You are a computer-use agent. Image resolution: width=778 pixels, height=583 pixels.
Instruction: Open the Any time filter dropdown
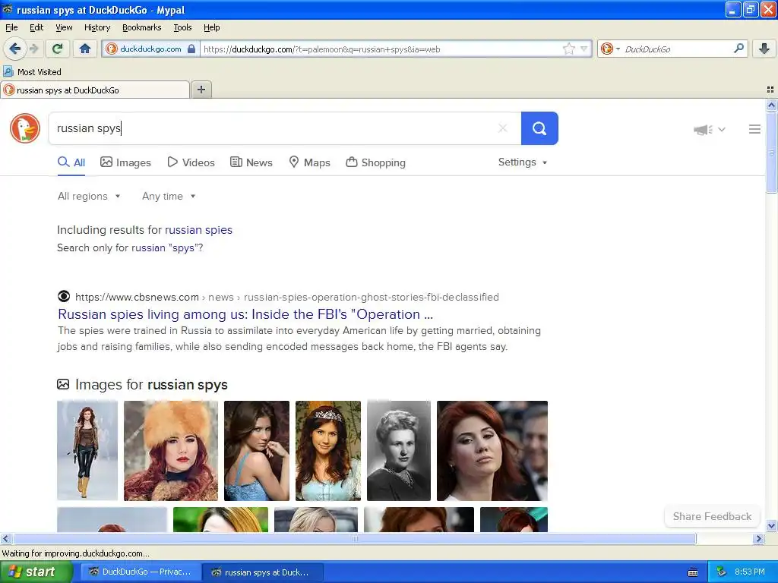coord(169,197)
